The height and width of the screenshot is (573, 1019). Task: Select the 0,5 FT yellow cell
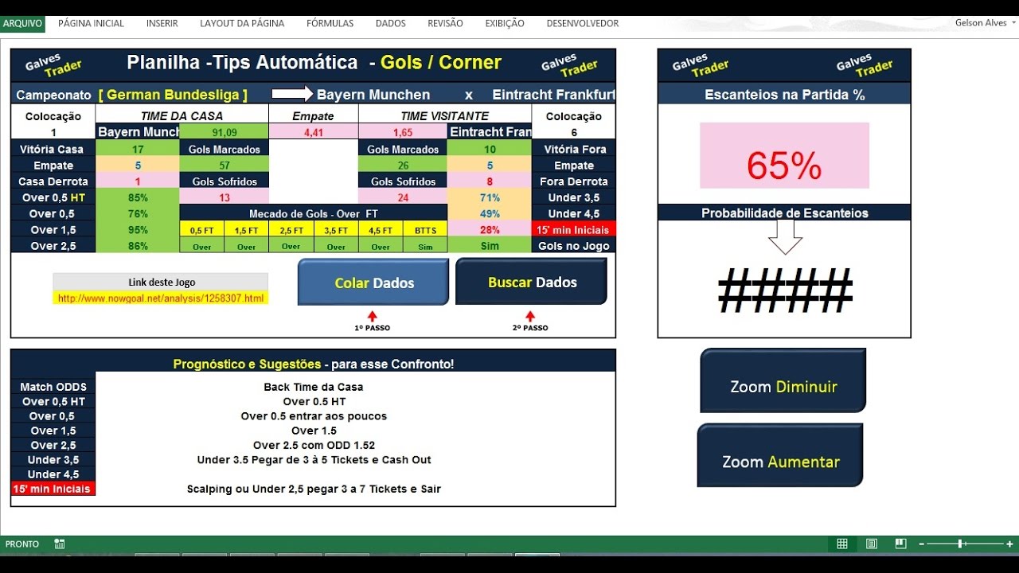pyautogui.click(x=202, y=230)
